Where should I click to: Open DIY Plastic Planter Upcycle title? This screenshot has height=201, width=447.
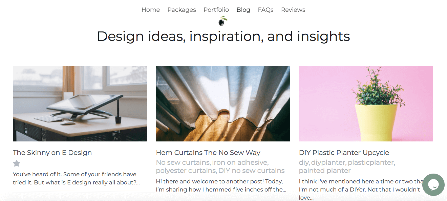tap(344, 153)
